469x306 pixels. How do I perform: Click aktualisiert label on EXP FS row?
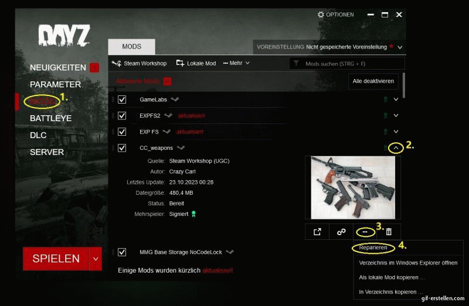click(190, 132)
